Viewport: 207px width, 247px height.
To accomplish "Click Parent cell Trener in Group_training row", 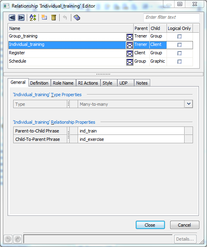I will click(141, 36).
